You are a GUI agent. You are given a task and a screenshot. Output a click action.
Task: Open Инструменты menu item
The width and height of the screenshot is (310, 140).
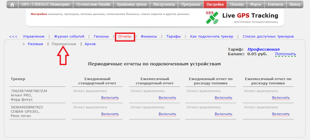pyautogui.click(x=164, y=5)
